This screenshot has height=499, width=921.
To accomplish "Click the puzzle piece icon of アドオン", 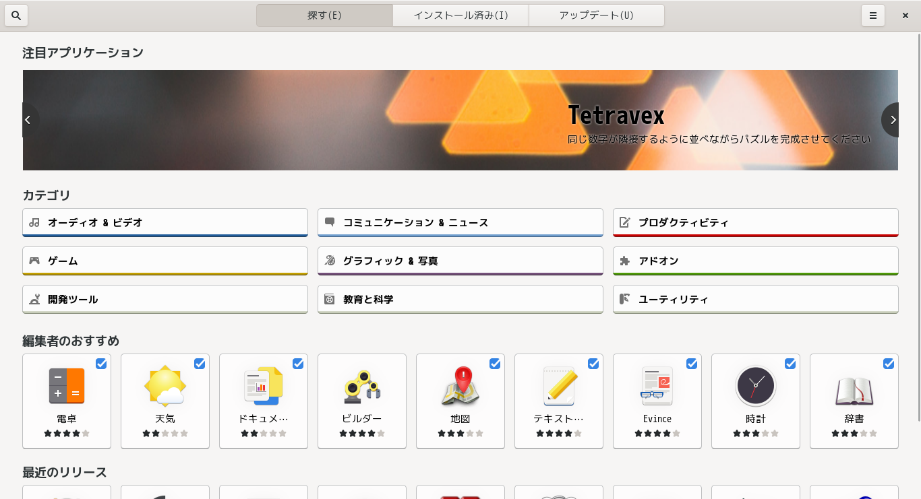I will 625,261.
